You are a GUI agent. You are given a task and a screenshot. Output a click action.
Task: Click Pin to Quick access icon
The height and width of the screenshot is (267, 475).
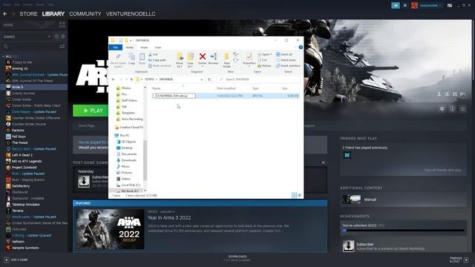point(118,57)
